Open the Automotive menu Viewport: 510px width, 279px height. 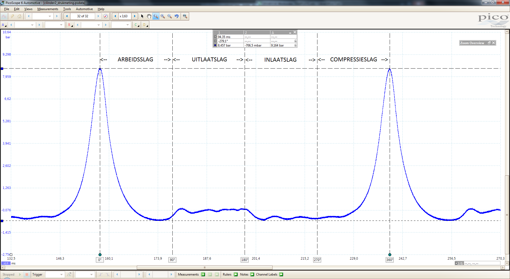(84, 9)
